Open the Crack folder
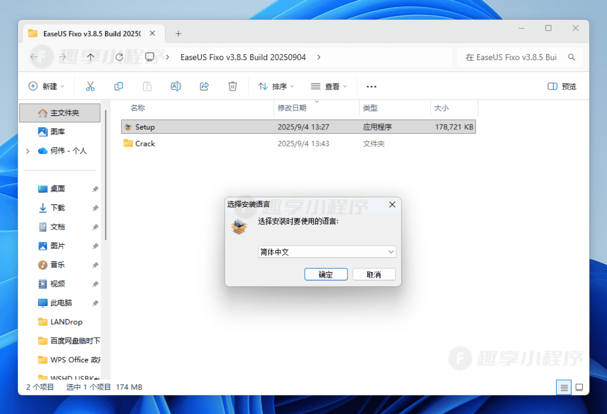Screen dimensions: 607x414 point(145,143)
